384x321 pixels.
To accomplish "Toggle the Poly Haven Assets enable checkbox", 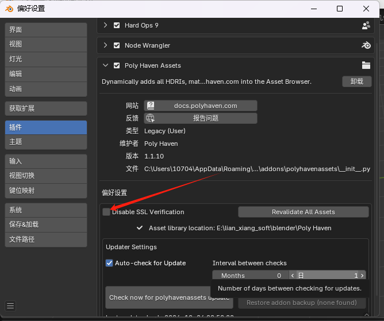I will [x=117, y=65].
